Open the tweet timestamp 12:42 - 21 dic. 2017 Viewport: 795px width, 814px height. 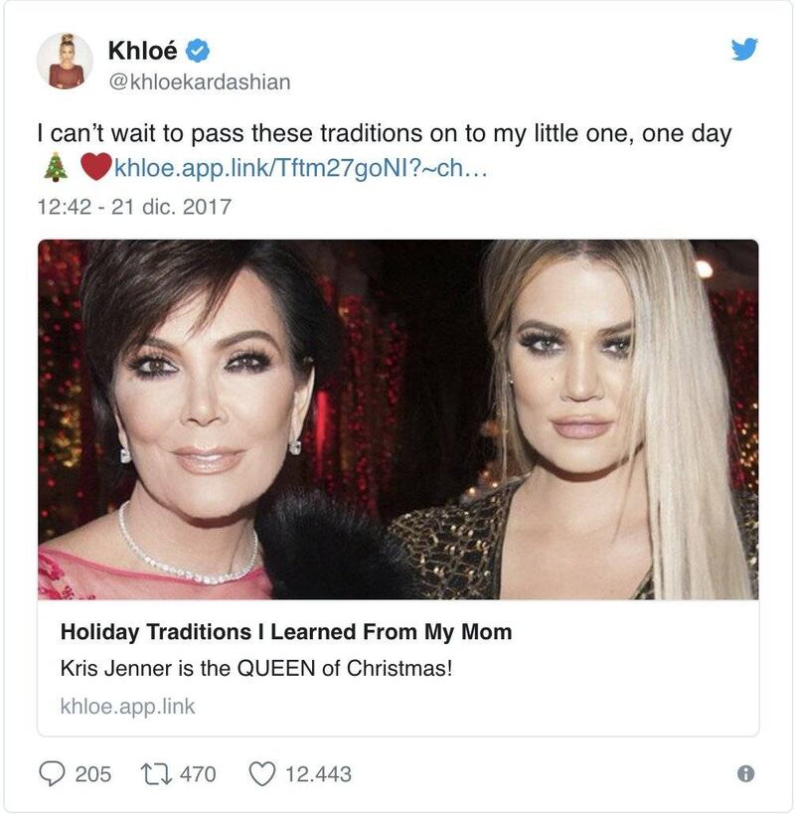click(x=134, y=207)
